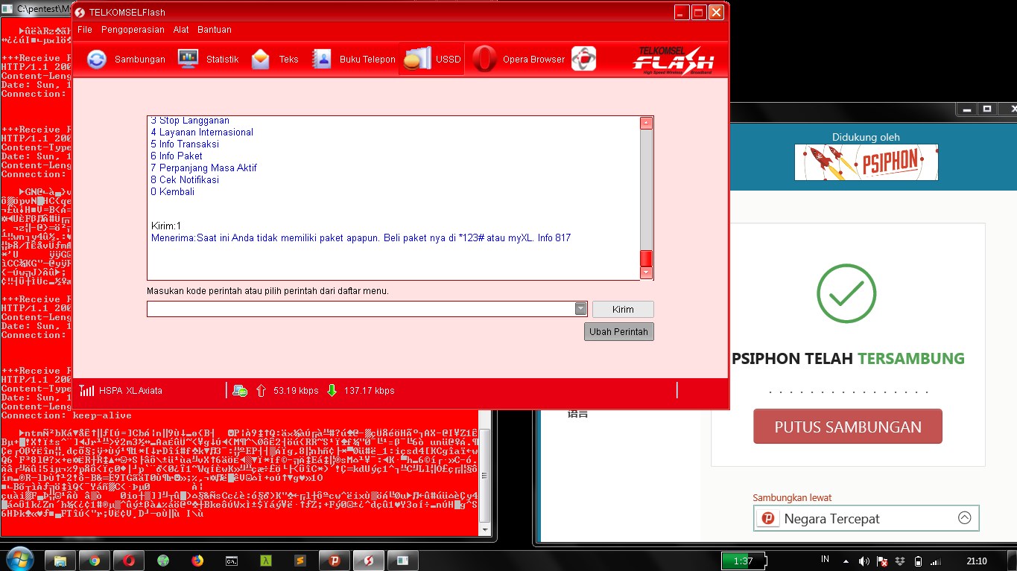This screenshot has width=1017, height=571.
Task: Click the USSD log scrollbar up arrow
Action: pyautogui.click(x=646, y=123)
